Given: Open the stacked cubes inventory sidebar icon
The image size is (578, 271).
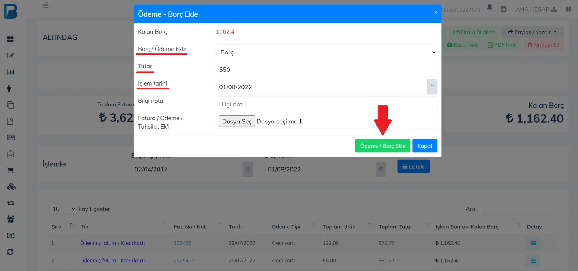Looking at the screenshot, I should coord(11,187).
